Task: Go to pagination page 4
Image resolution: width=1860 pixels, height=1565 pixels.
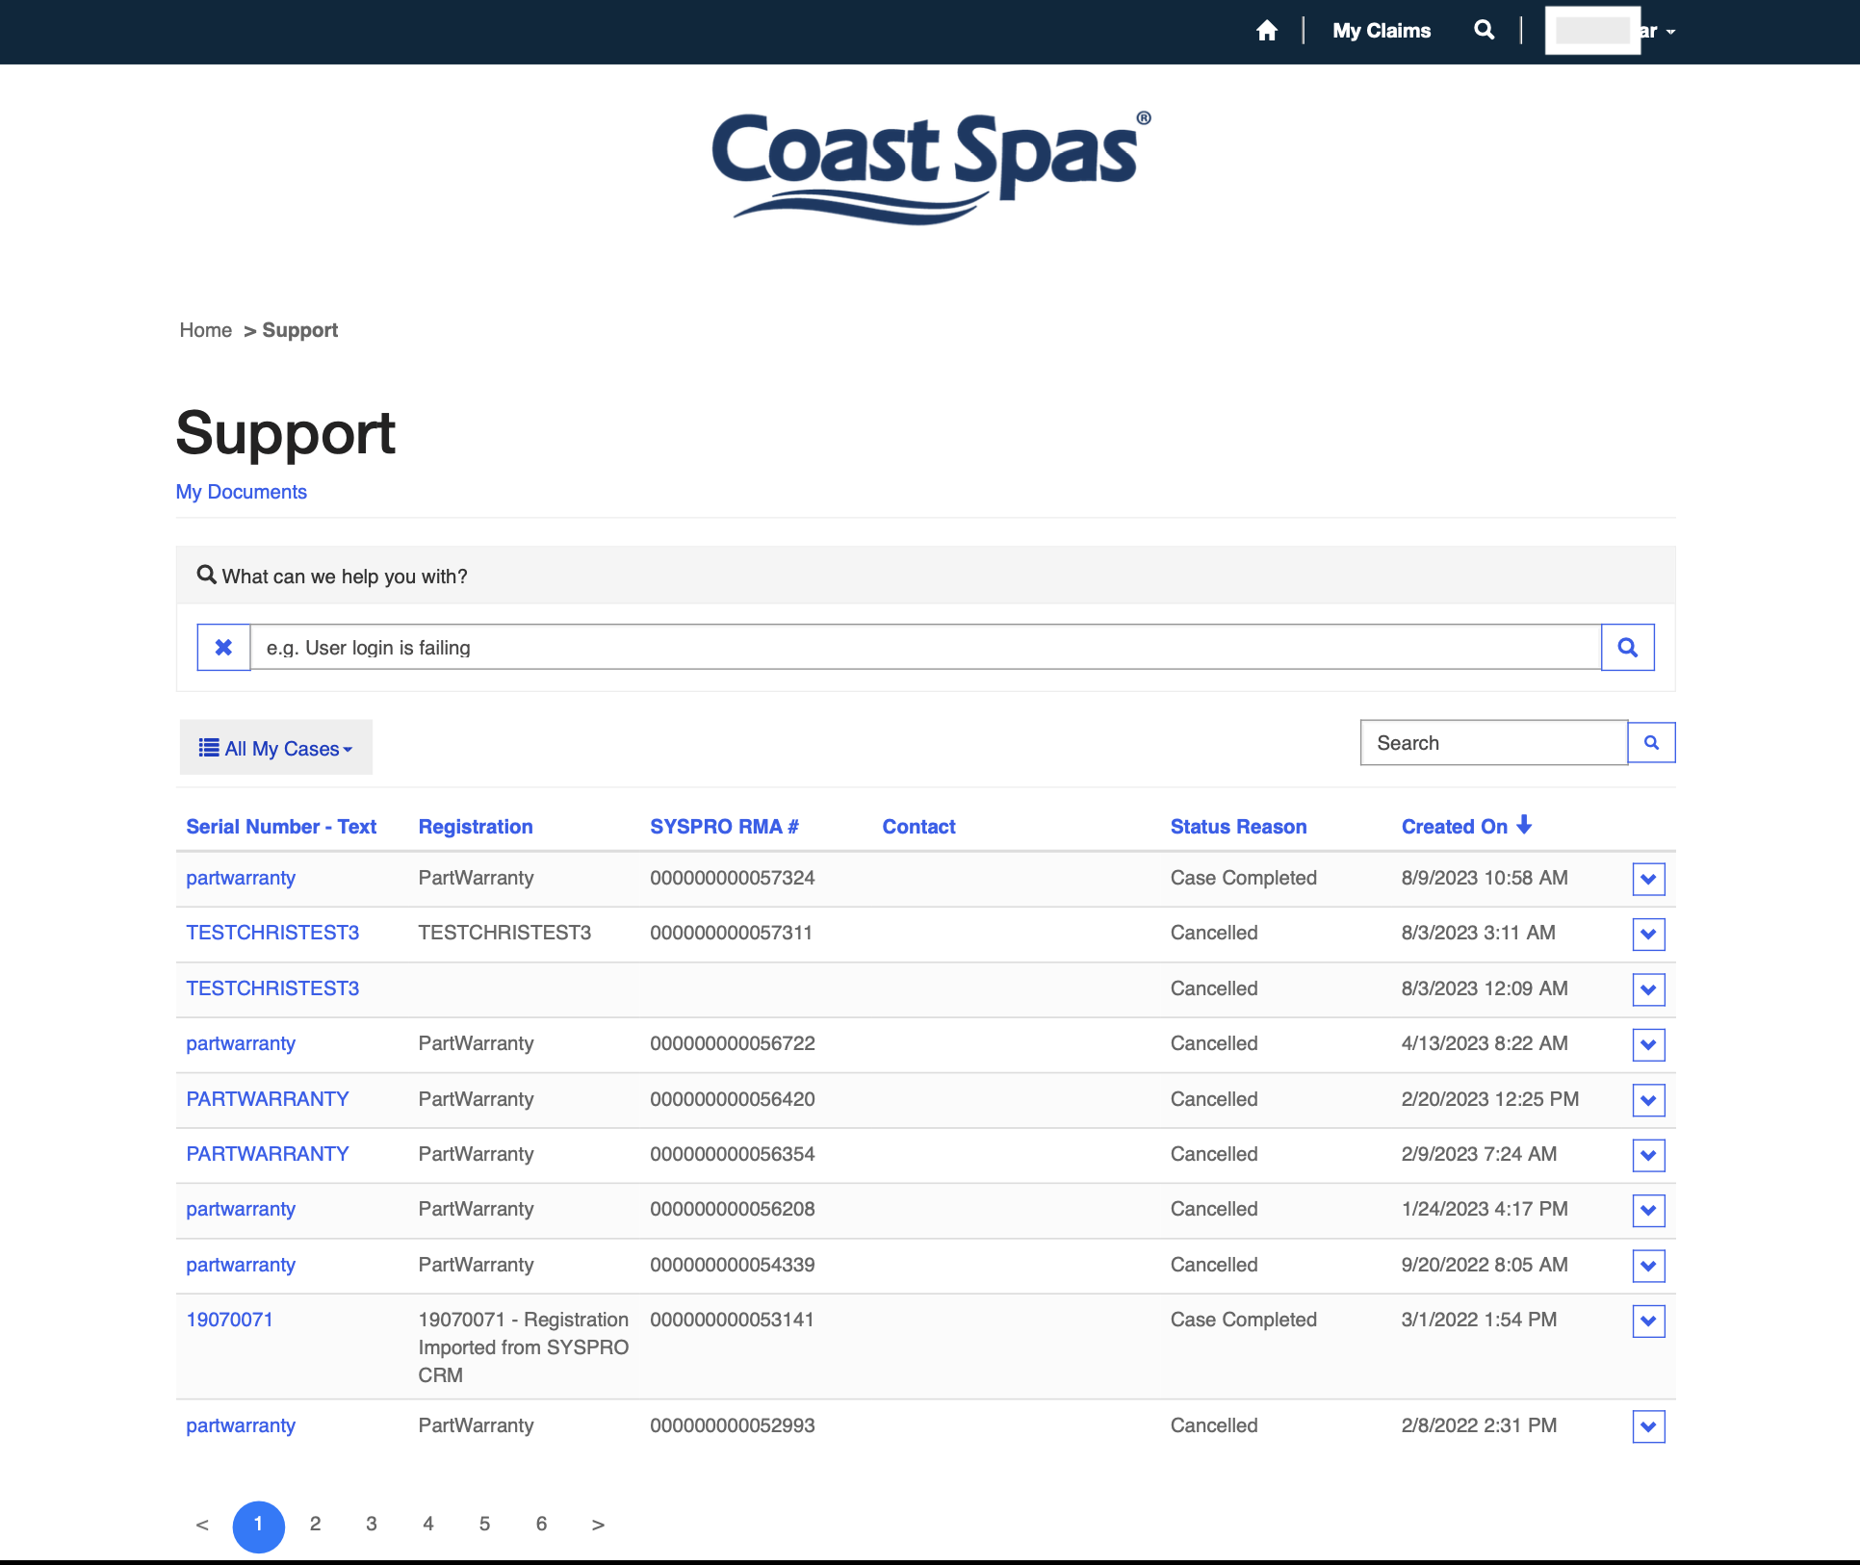Action: pos(428,1525)
